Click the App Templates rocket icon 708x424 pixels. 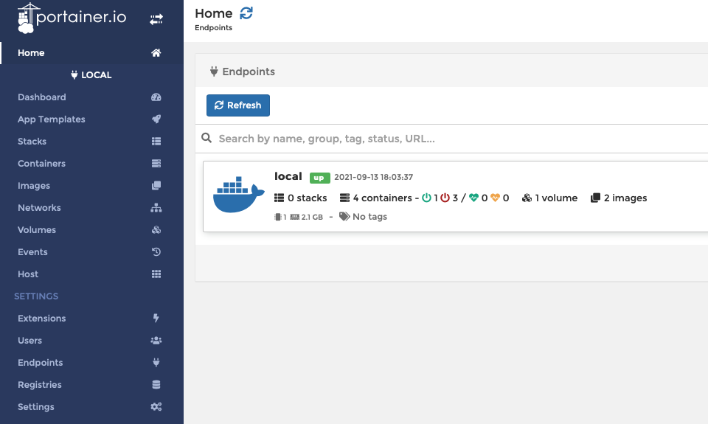pyautogui.click(x=156, y=119)
